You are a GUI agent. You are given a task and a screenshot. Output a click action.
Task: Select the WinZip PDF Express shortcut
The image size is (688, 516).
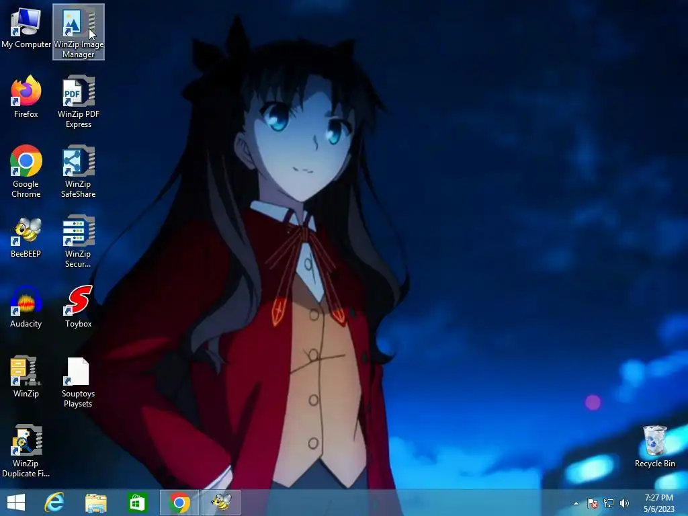[79, 102]
